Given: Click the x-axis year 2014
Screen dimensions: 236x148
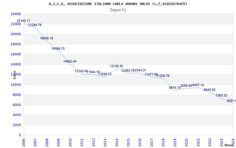Looking at the screenshot, I should 117,142.
